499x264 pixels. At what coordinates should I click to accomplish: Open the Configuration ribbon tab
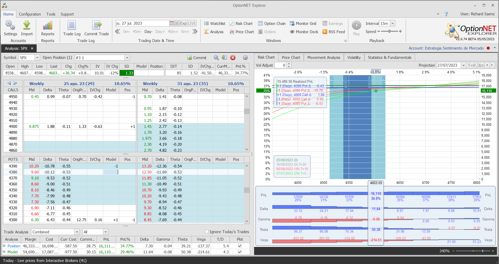(x=30, y=14)
